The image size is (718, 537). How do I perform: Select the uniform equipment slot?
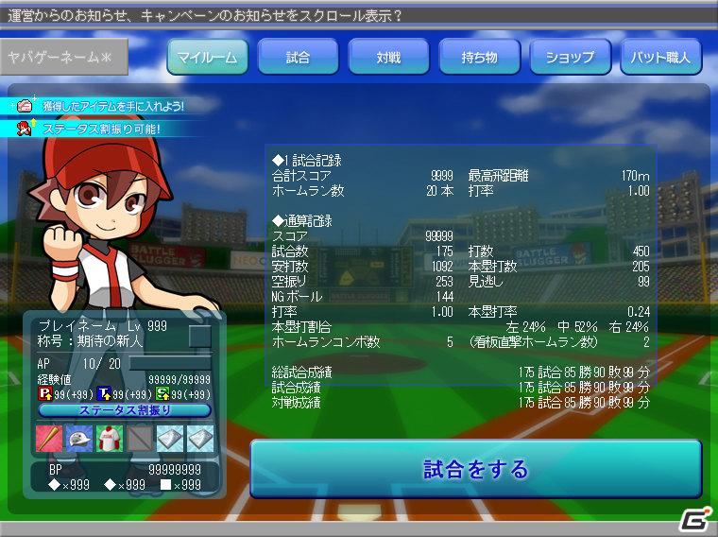click(110, 439)
